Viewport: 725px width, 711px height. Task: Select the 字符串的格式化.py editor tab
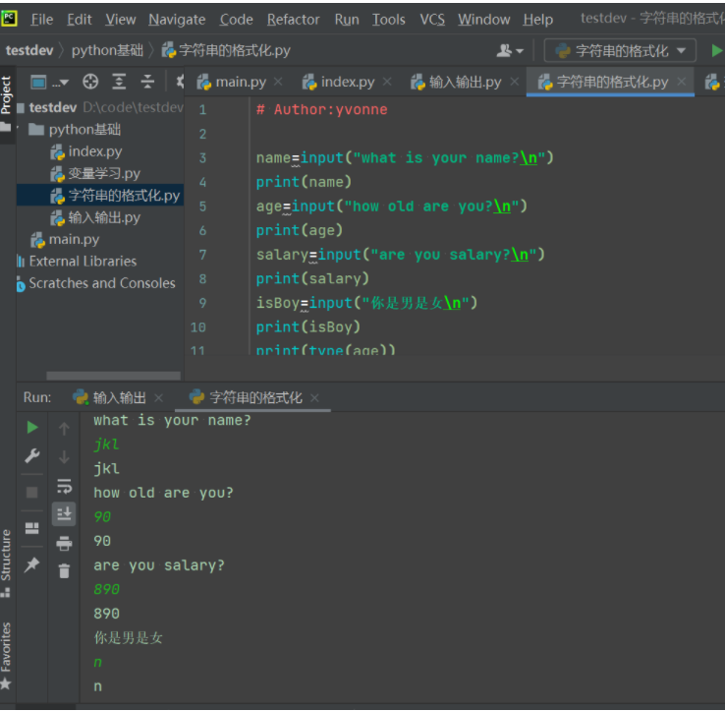[603, 82]
